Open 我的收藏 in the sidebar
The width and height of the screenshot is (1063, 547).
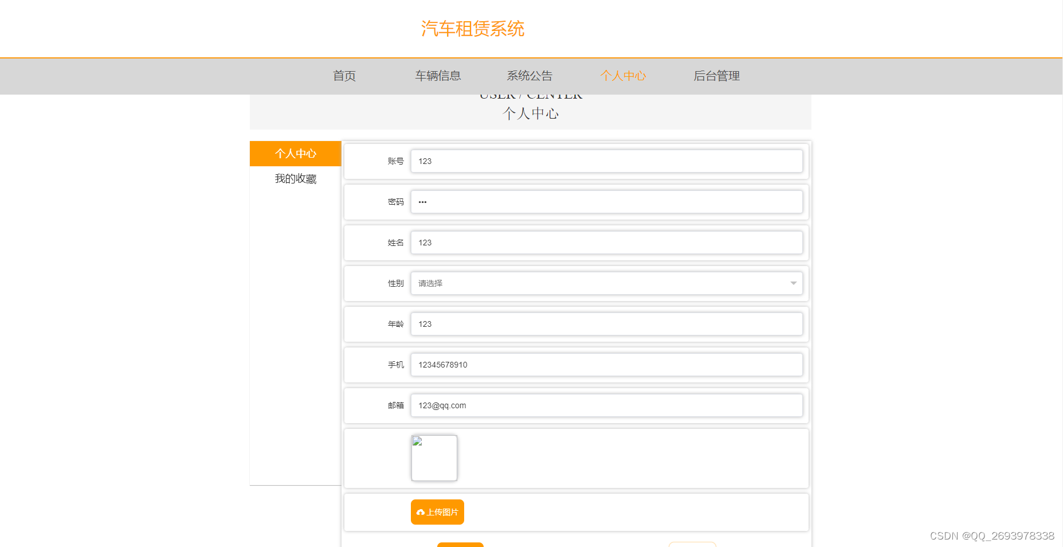(296, 179)
